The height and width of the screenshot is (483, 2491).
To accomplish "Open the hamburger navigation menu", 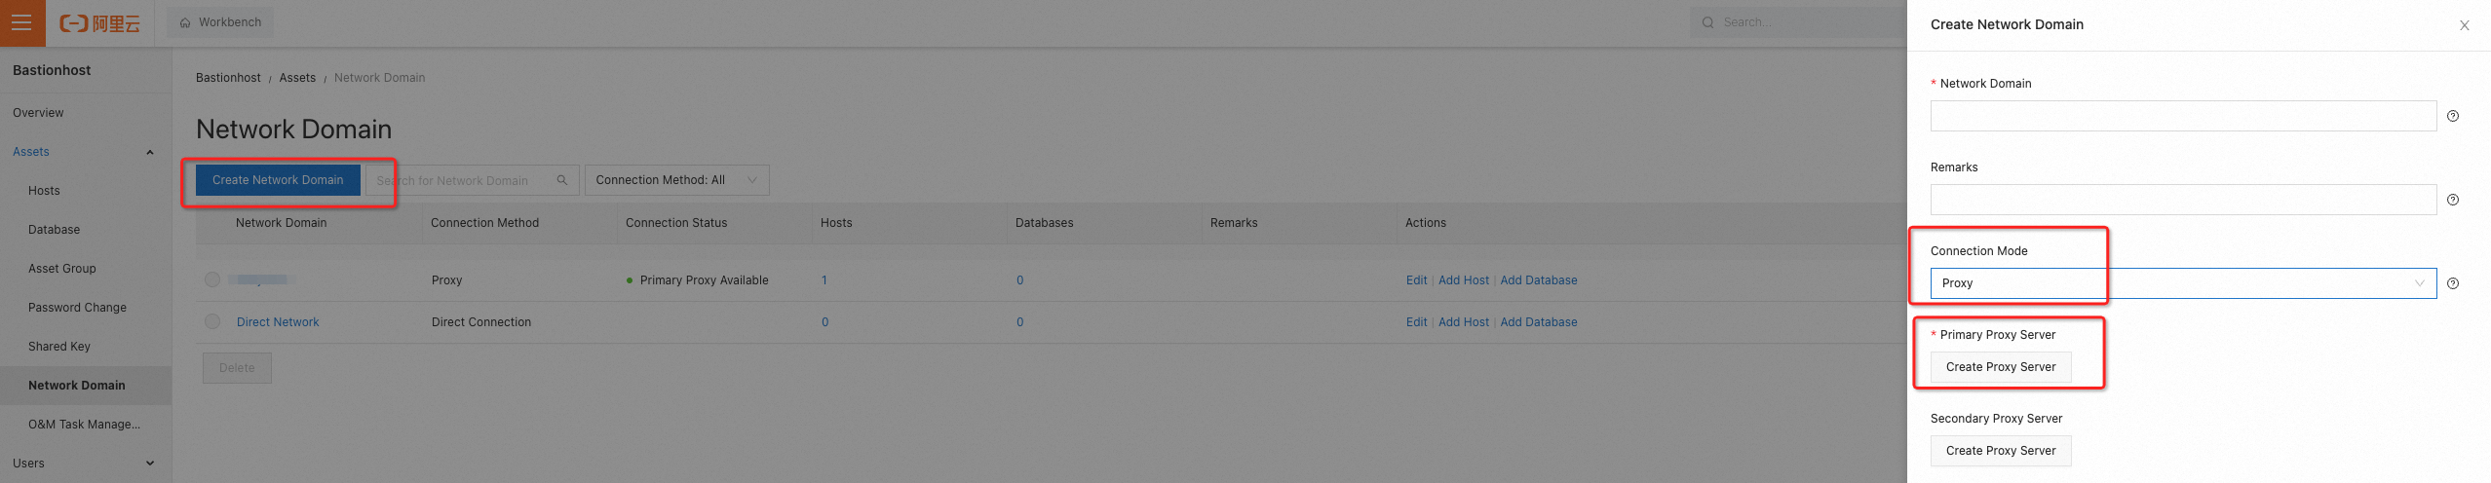I will click(x=21, y=22).
